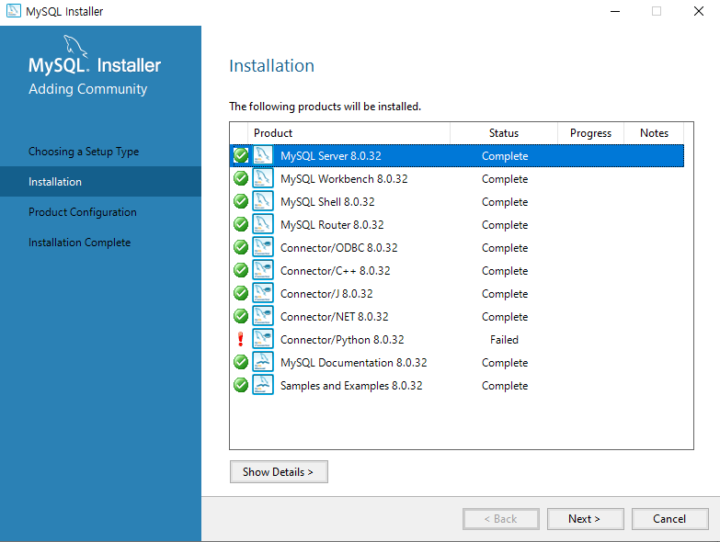Minimize the MySQL Installer window
The image size is (720, 542).
coord(615,11)
